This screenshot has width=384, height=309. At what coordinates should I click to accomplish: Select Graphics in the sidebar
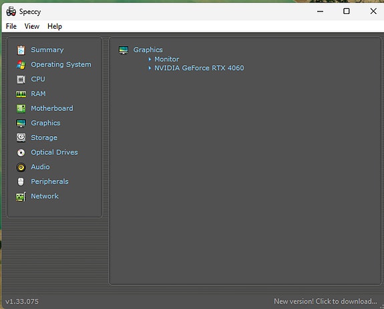(45, 123)
